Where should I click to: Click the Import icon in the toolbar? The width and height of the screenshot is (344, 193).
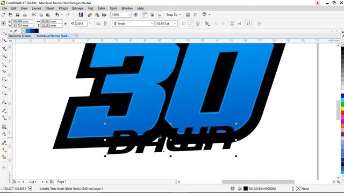pos(90,14)
